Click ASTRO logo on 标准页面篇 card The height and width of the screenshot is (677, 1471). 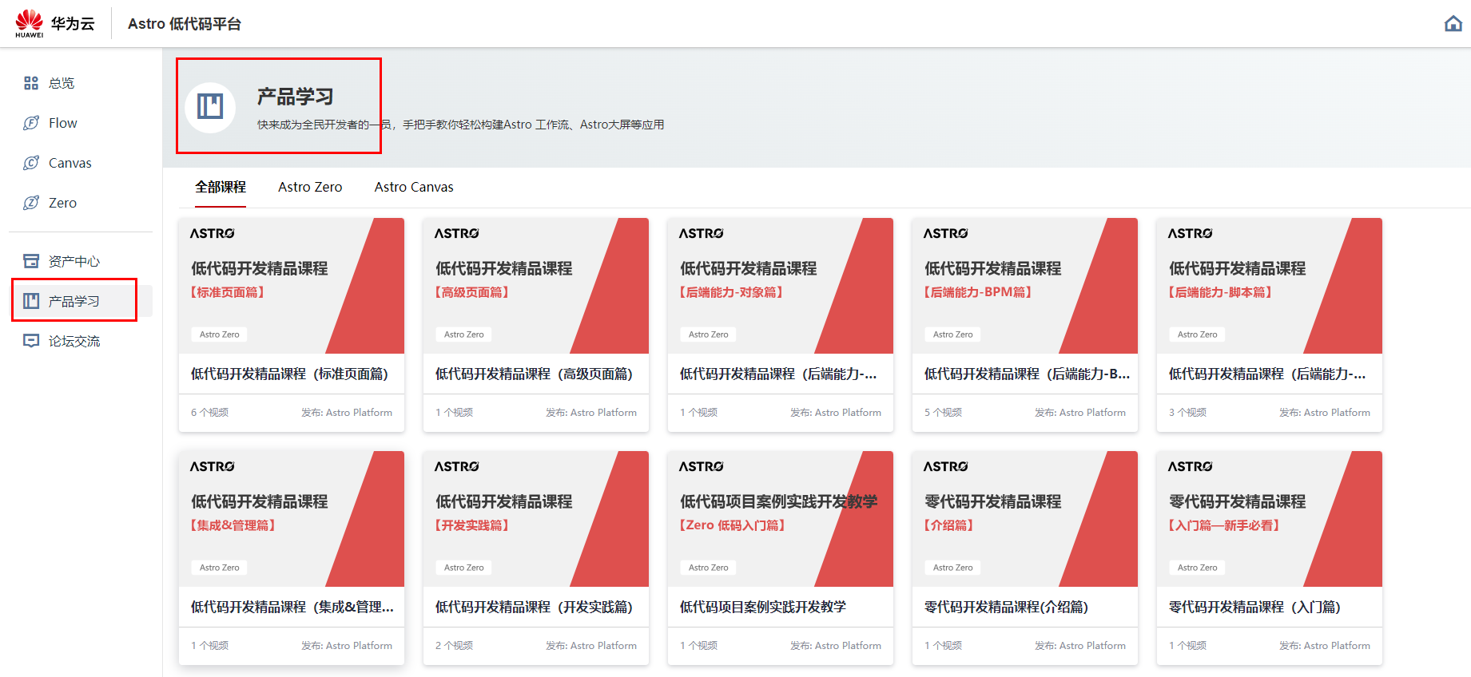(213, 233)
